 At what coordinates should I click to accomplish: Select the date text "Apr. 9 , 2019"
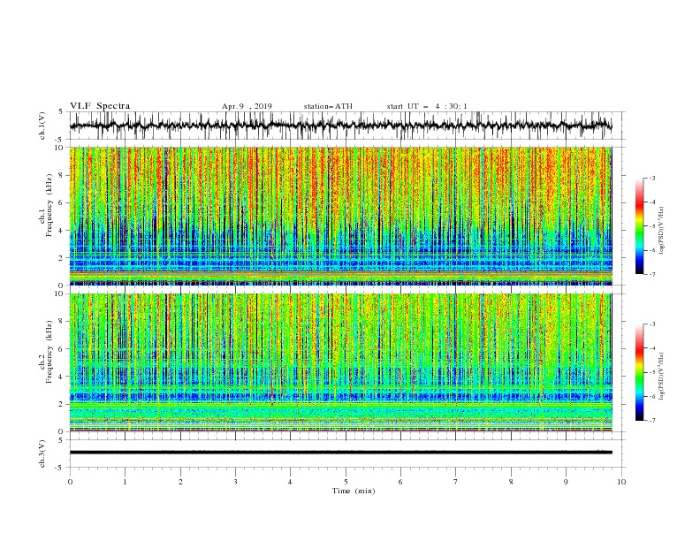pos(247,106)
